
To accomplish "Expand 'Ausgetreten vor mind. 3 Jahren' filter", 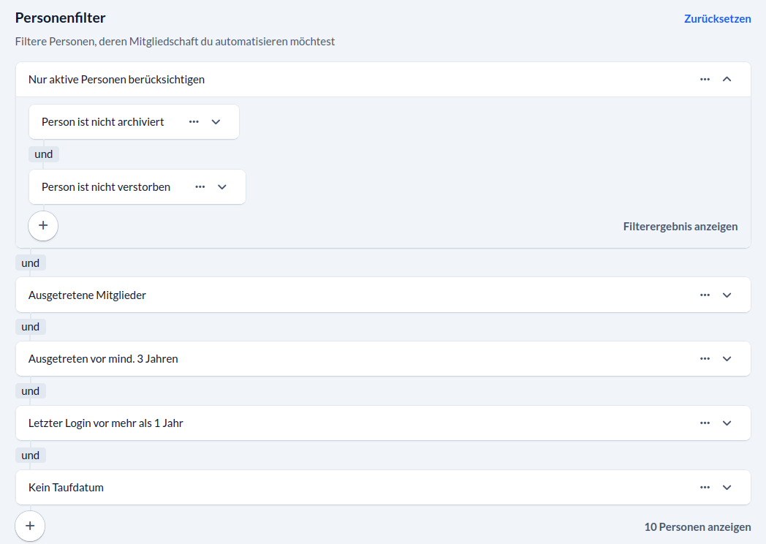I will [727, 358].
